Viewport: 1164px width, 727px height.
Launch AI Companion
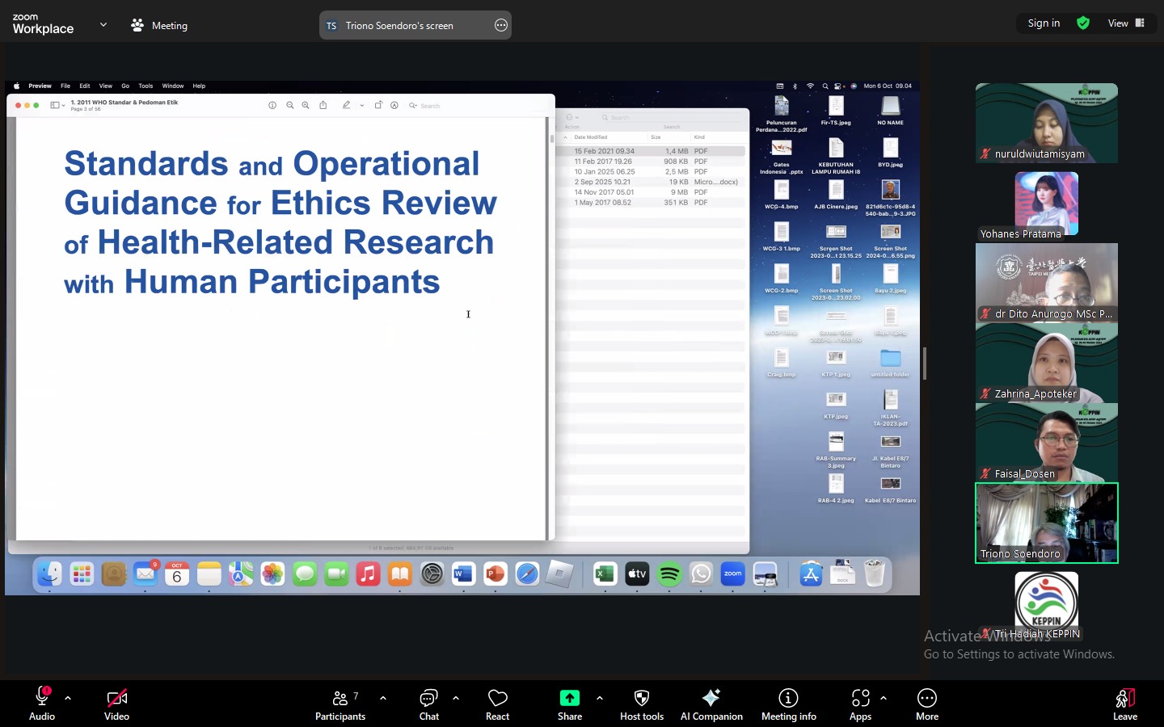711,698
